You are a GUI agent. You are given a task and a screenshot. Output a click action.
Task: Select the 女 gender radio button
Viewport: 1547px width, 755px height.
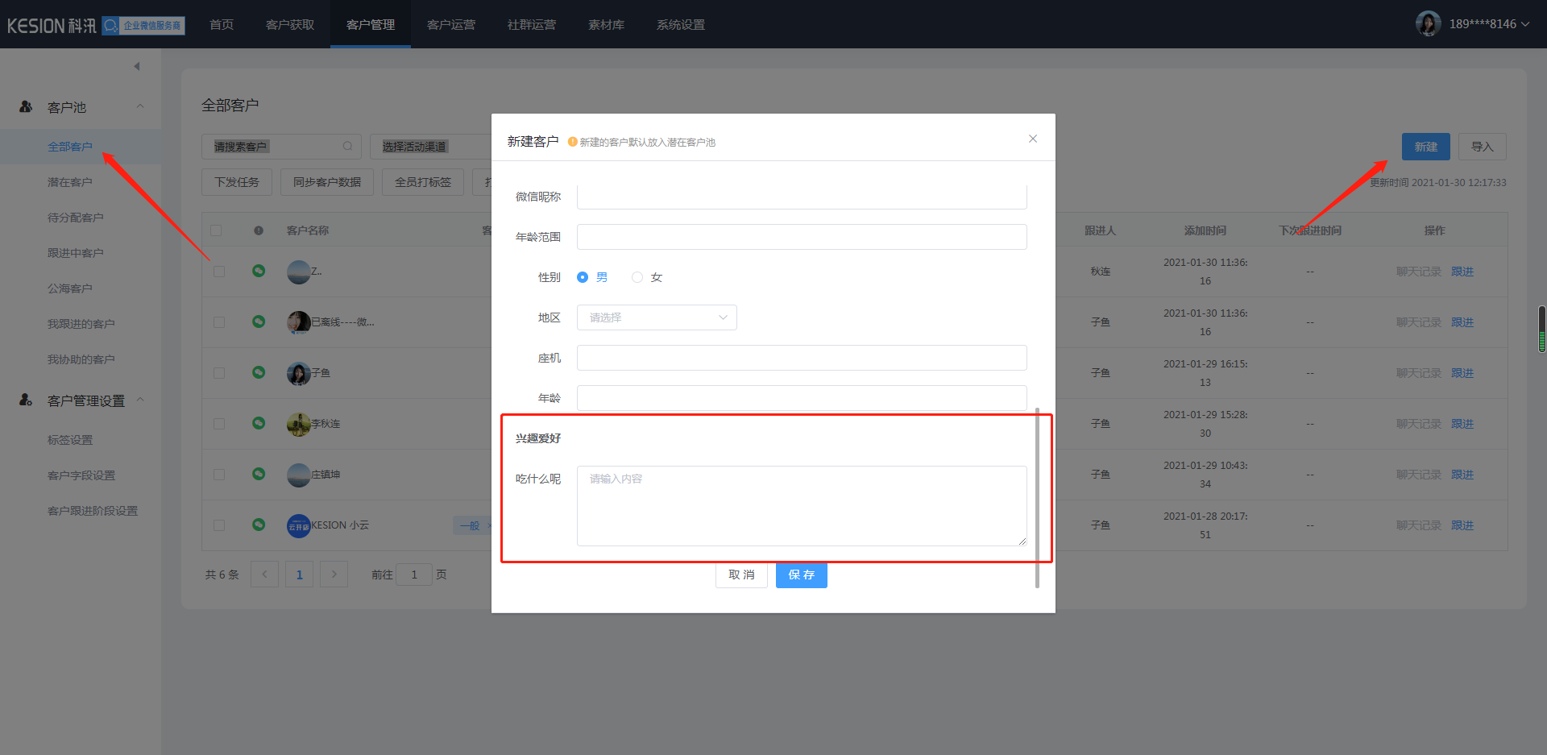637,277
